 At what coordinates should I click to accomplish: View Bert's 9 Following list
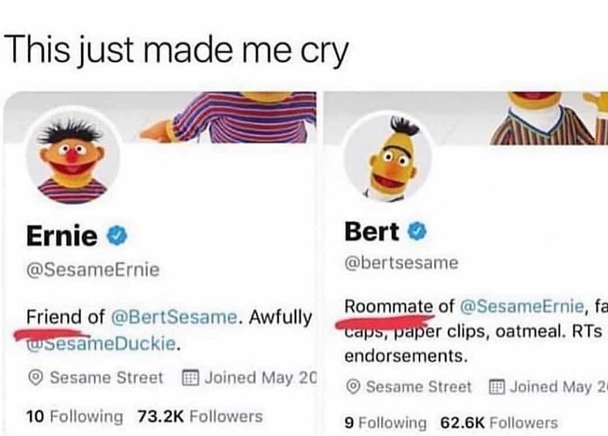[x=386, y=422]
